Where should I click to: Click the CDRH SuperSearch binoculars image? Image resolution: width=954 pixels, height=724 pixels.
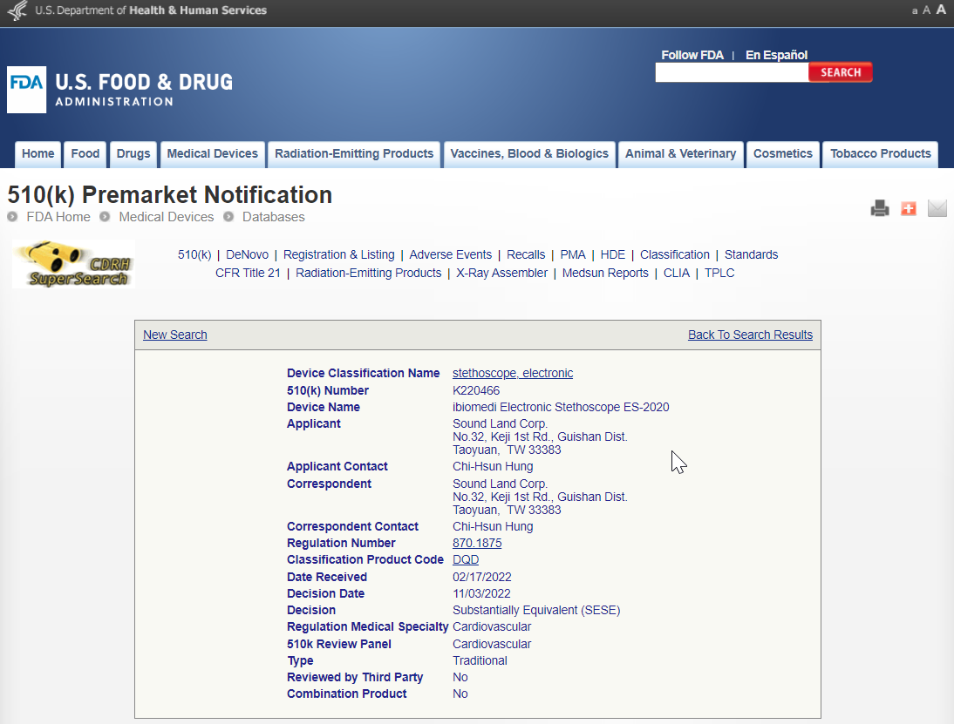click(x=73, y=265)
